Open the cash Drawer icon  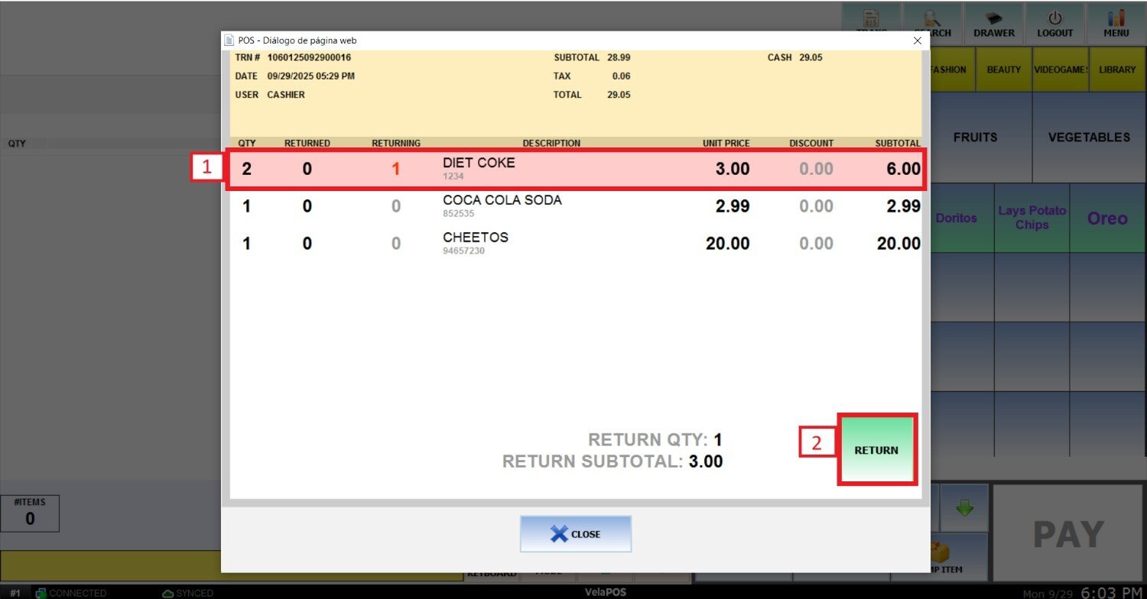(x=993, y=18)
